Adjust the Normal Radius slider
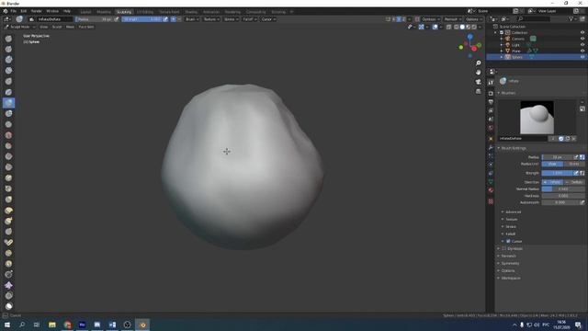The image size is (588, 331). point(563,189)
